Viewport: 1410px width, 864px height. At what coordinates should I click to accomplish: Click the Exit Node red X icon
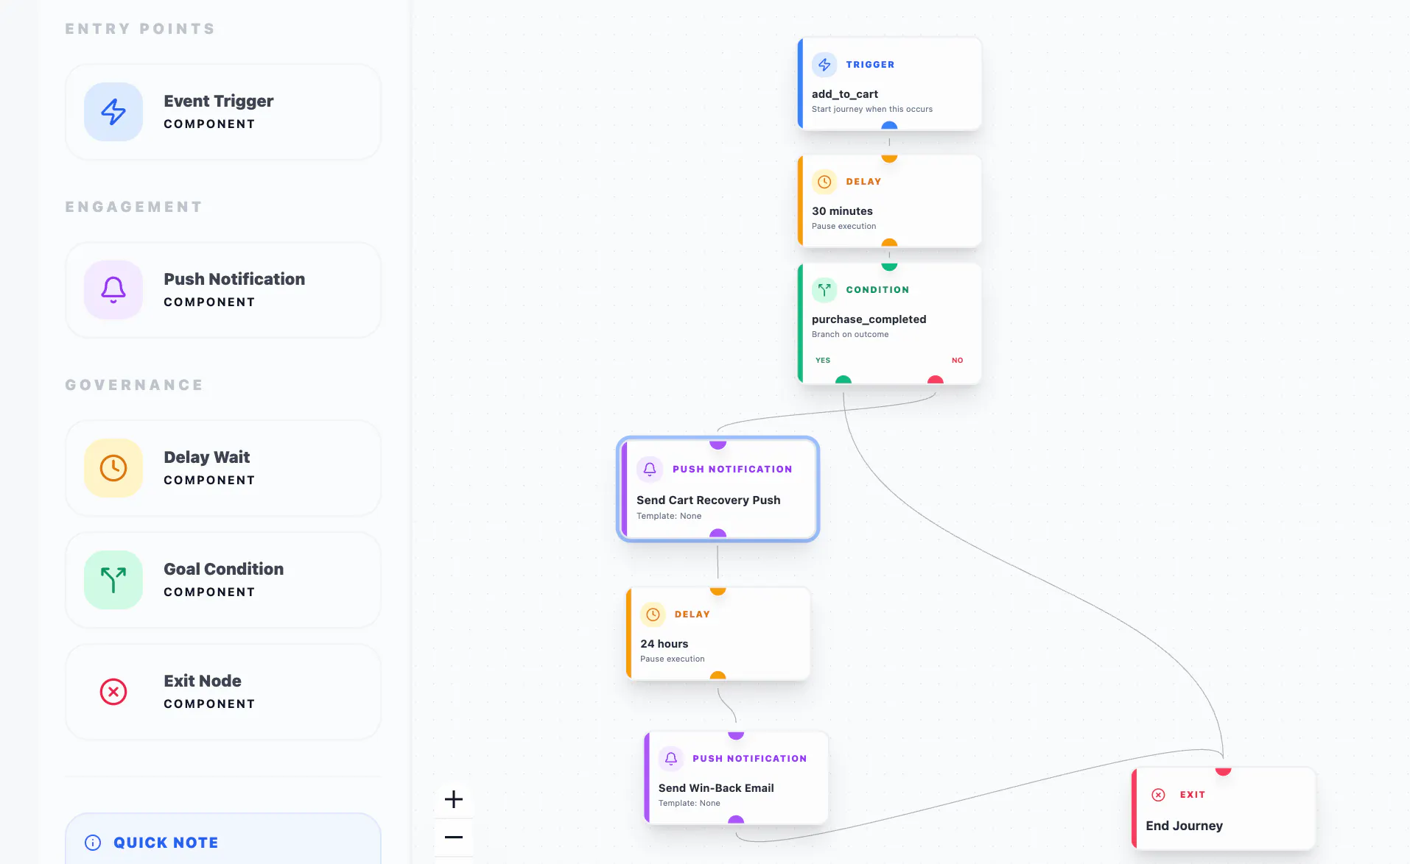(113, 692)
